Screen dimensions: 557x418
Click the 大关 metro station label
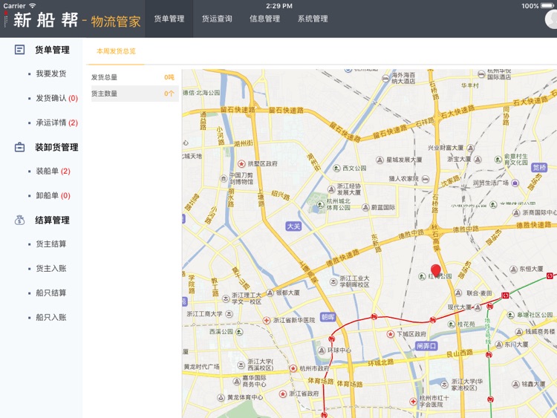tap(294, 226)
